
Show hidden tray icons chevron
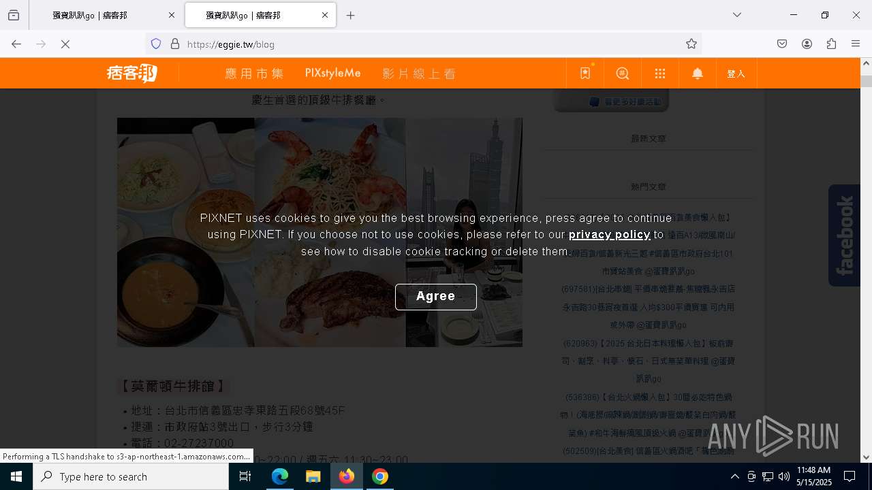[x=734, y=476]
